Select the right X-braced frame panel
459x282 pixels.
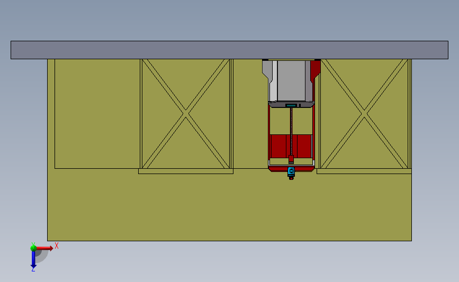click(364, 114)
